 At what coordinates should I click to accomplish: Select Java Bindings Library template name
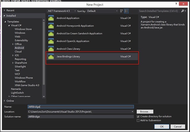(68, 57)
